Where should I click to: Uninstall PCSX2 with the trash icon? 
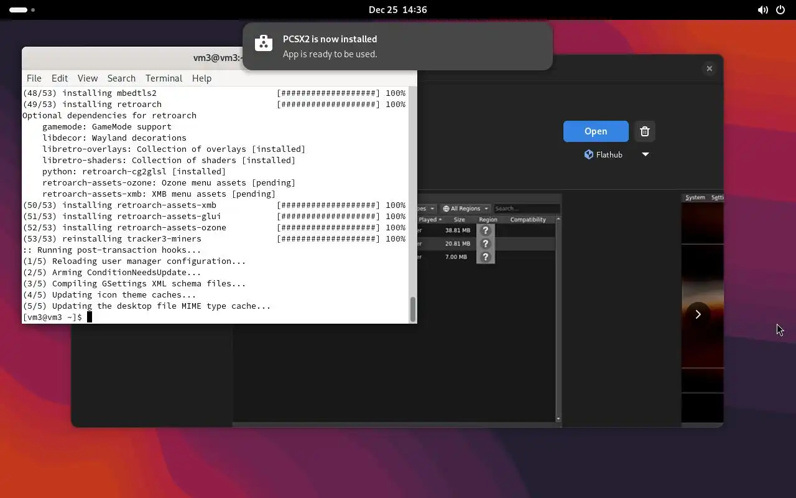(645, 131)
